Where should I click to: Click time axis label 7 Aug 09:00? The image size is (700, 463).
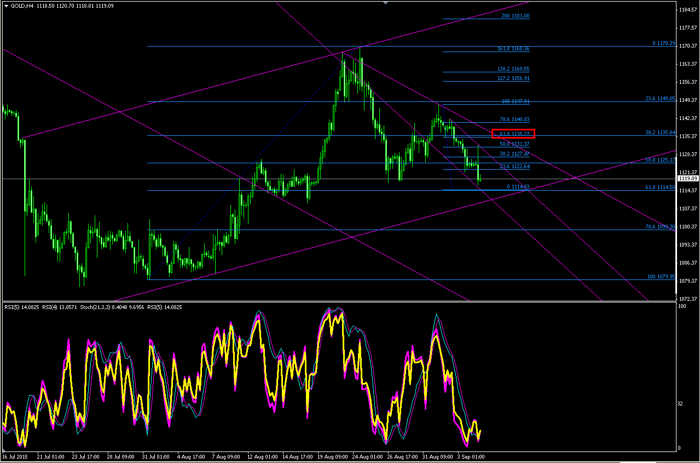[x=227, y=456]
